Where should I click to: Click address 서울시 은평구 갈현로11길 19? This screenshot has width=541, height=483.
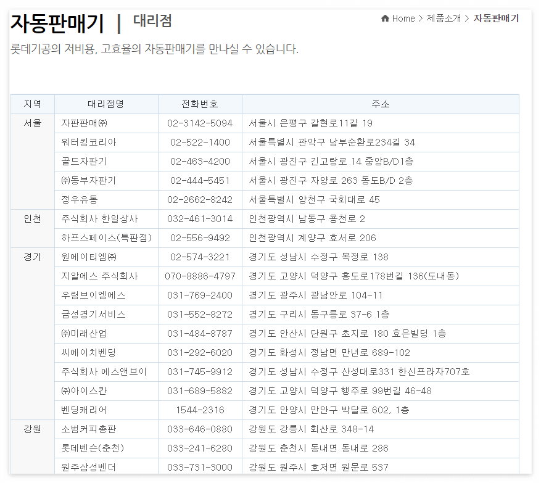pos(311,123)
